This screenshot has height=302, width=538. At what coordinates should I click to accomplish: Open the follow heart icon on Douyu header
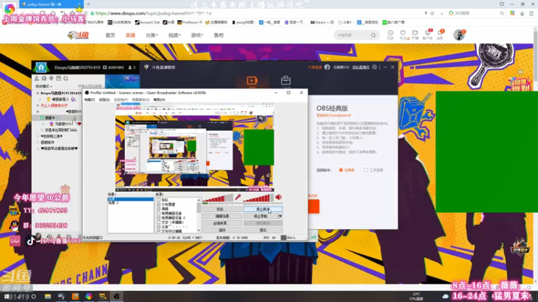pos(403,34)
